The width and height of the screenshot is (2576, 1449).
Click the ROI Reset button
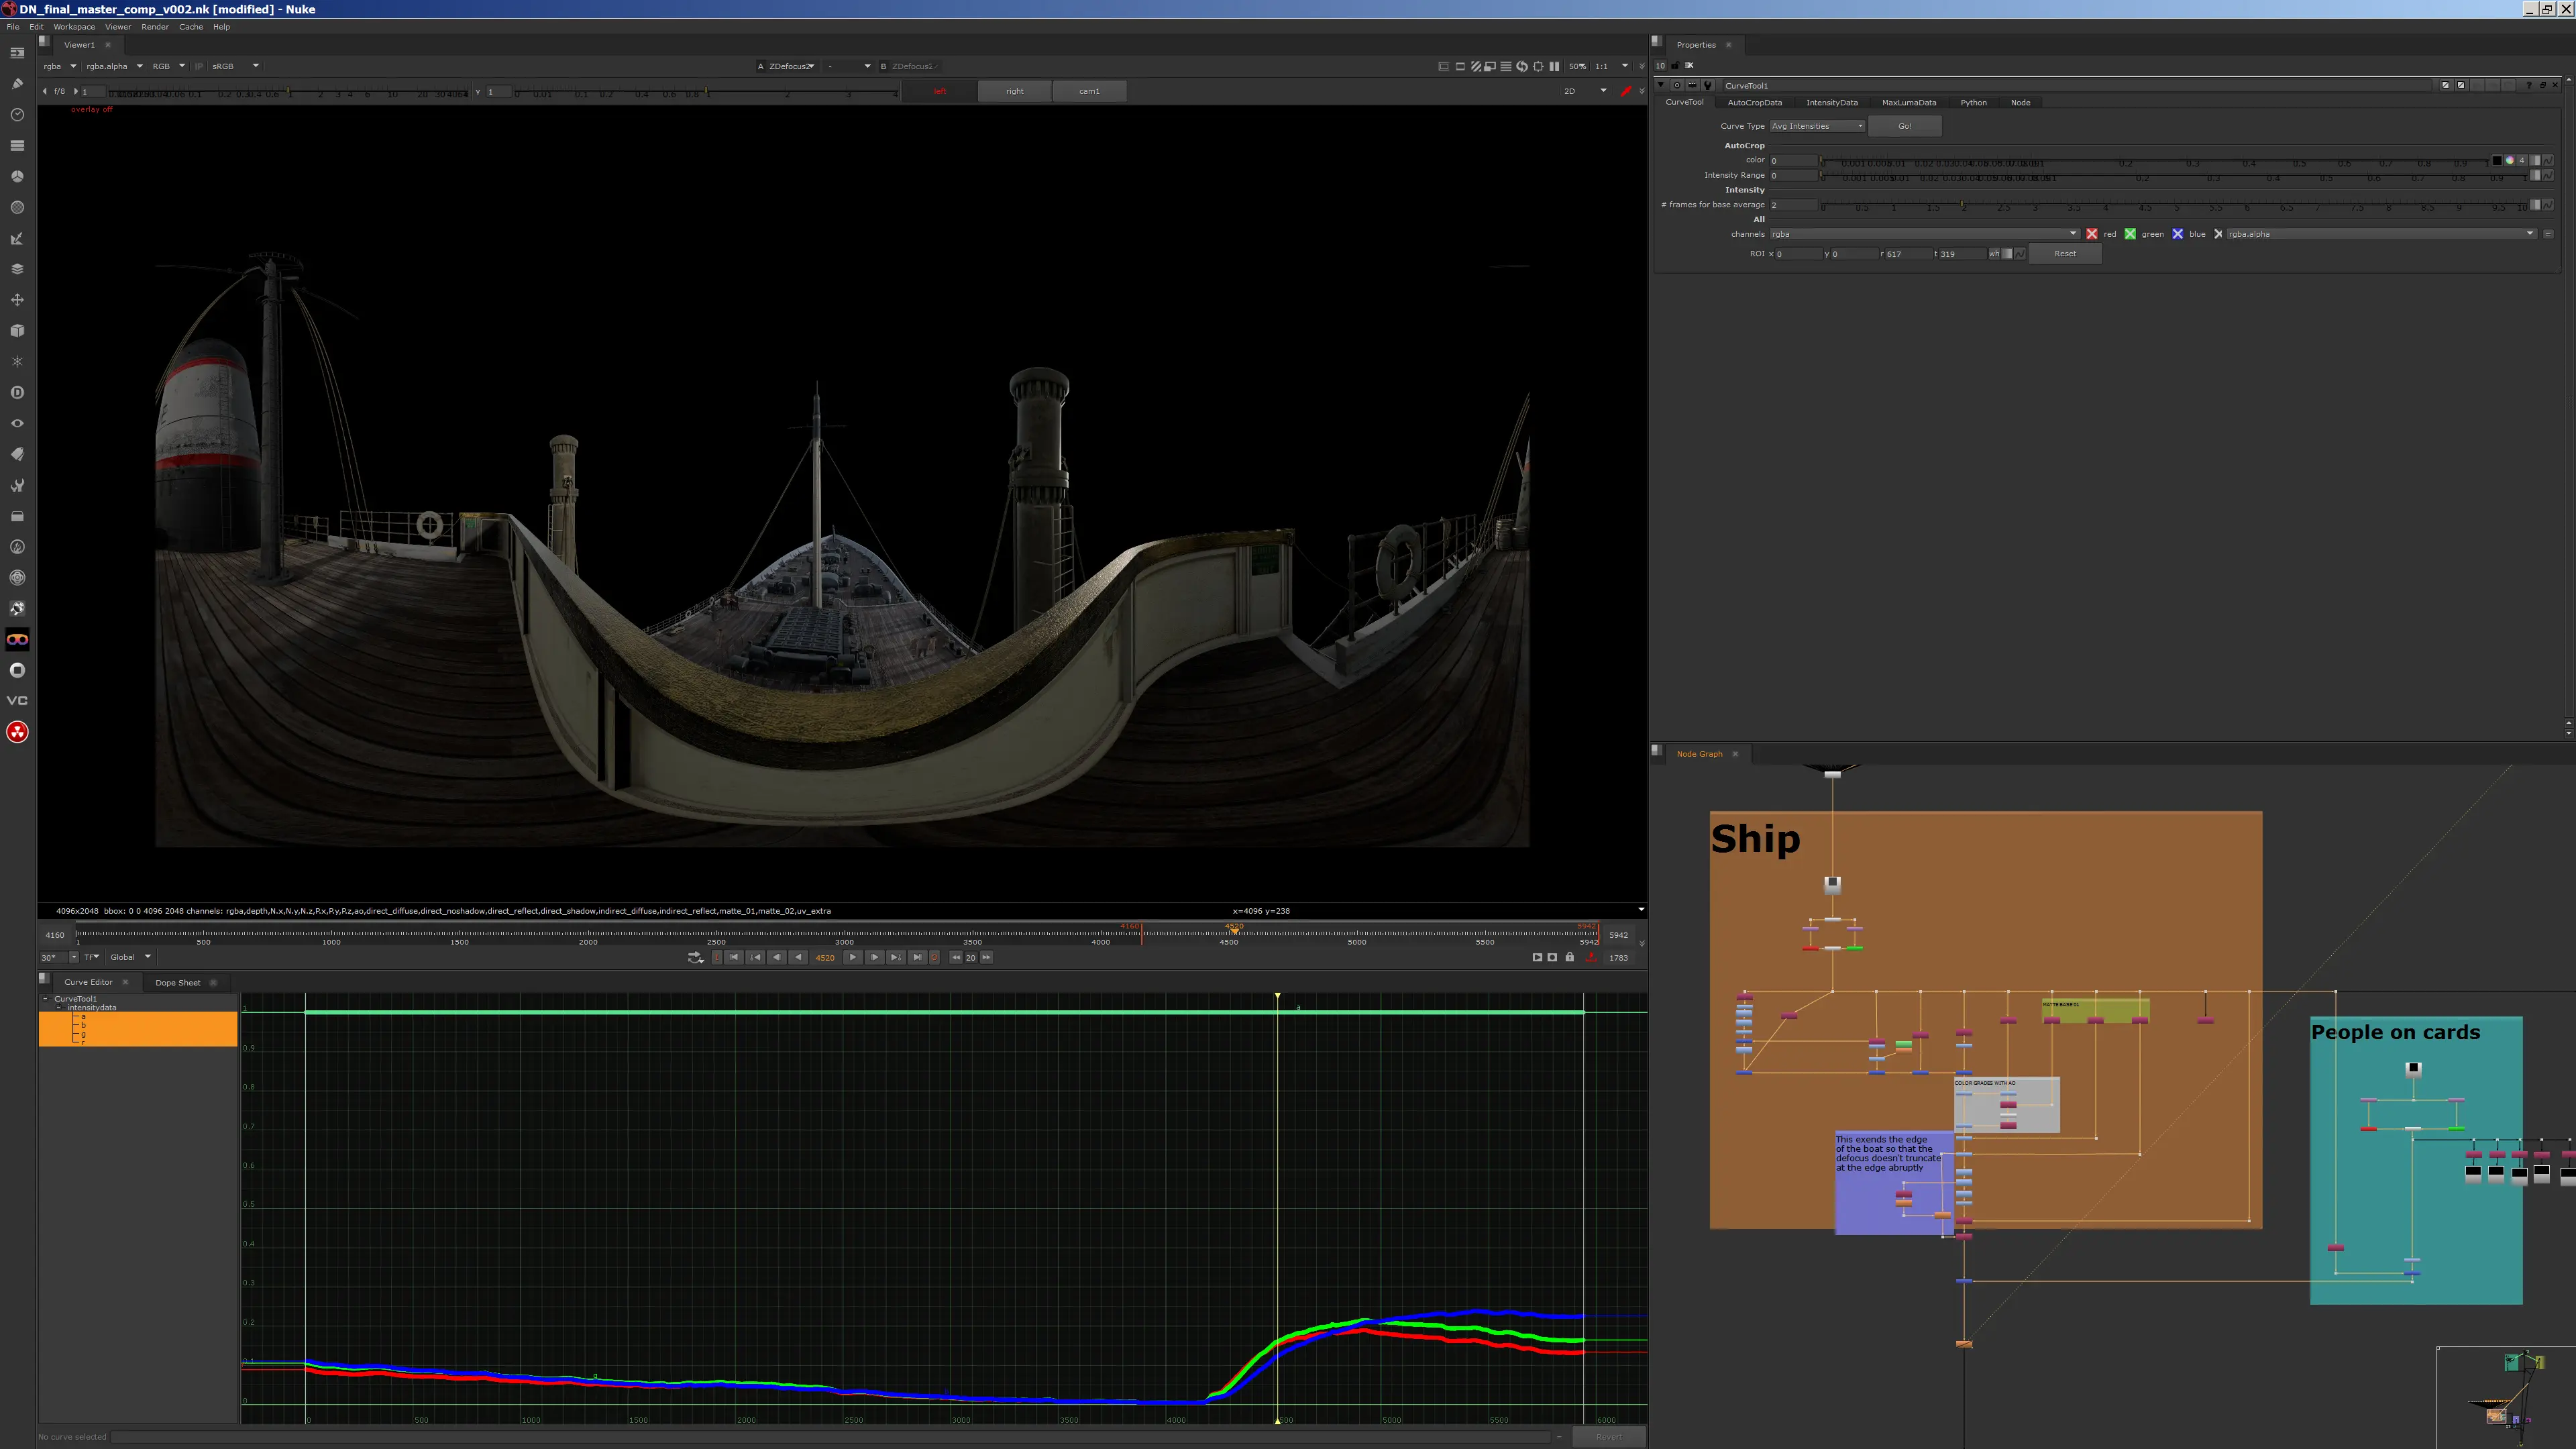(x=2064, y=254)
